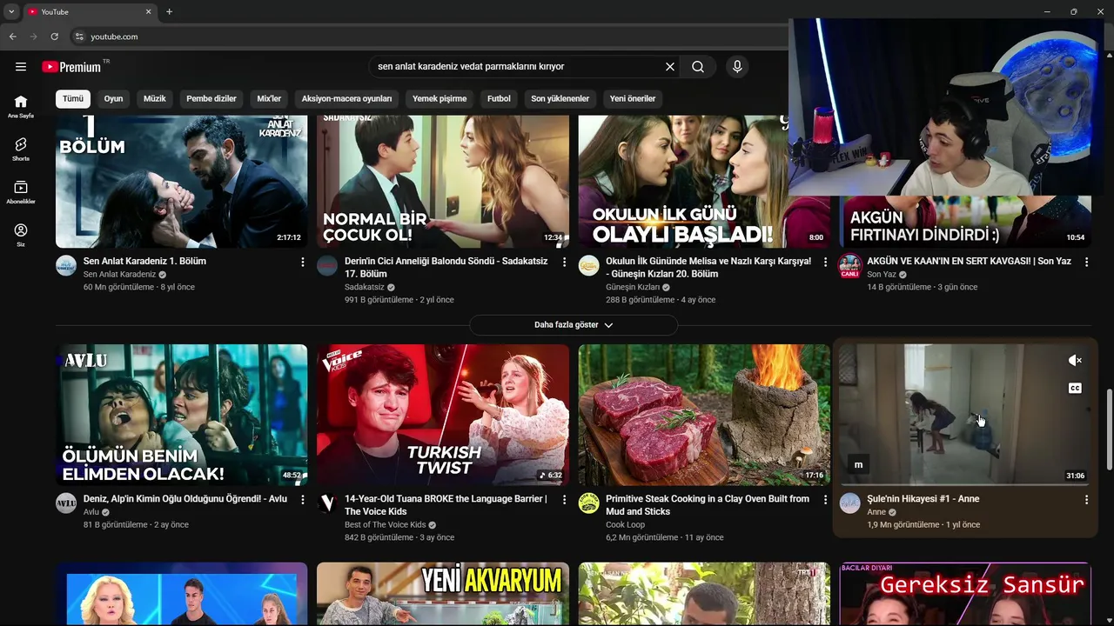
Task: Open Abonelikler in the sidebar
Action: [21, 192]
